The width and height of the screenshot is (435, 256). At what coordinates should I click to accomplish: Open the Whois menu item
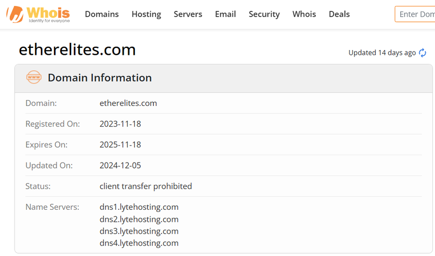[304, 14]
